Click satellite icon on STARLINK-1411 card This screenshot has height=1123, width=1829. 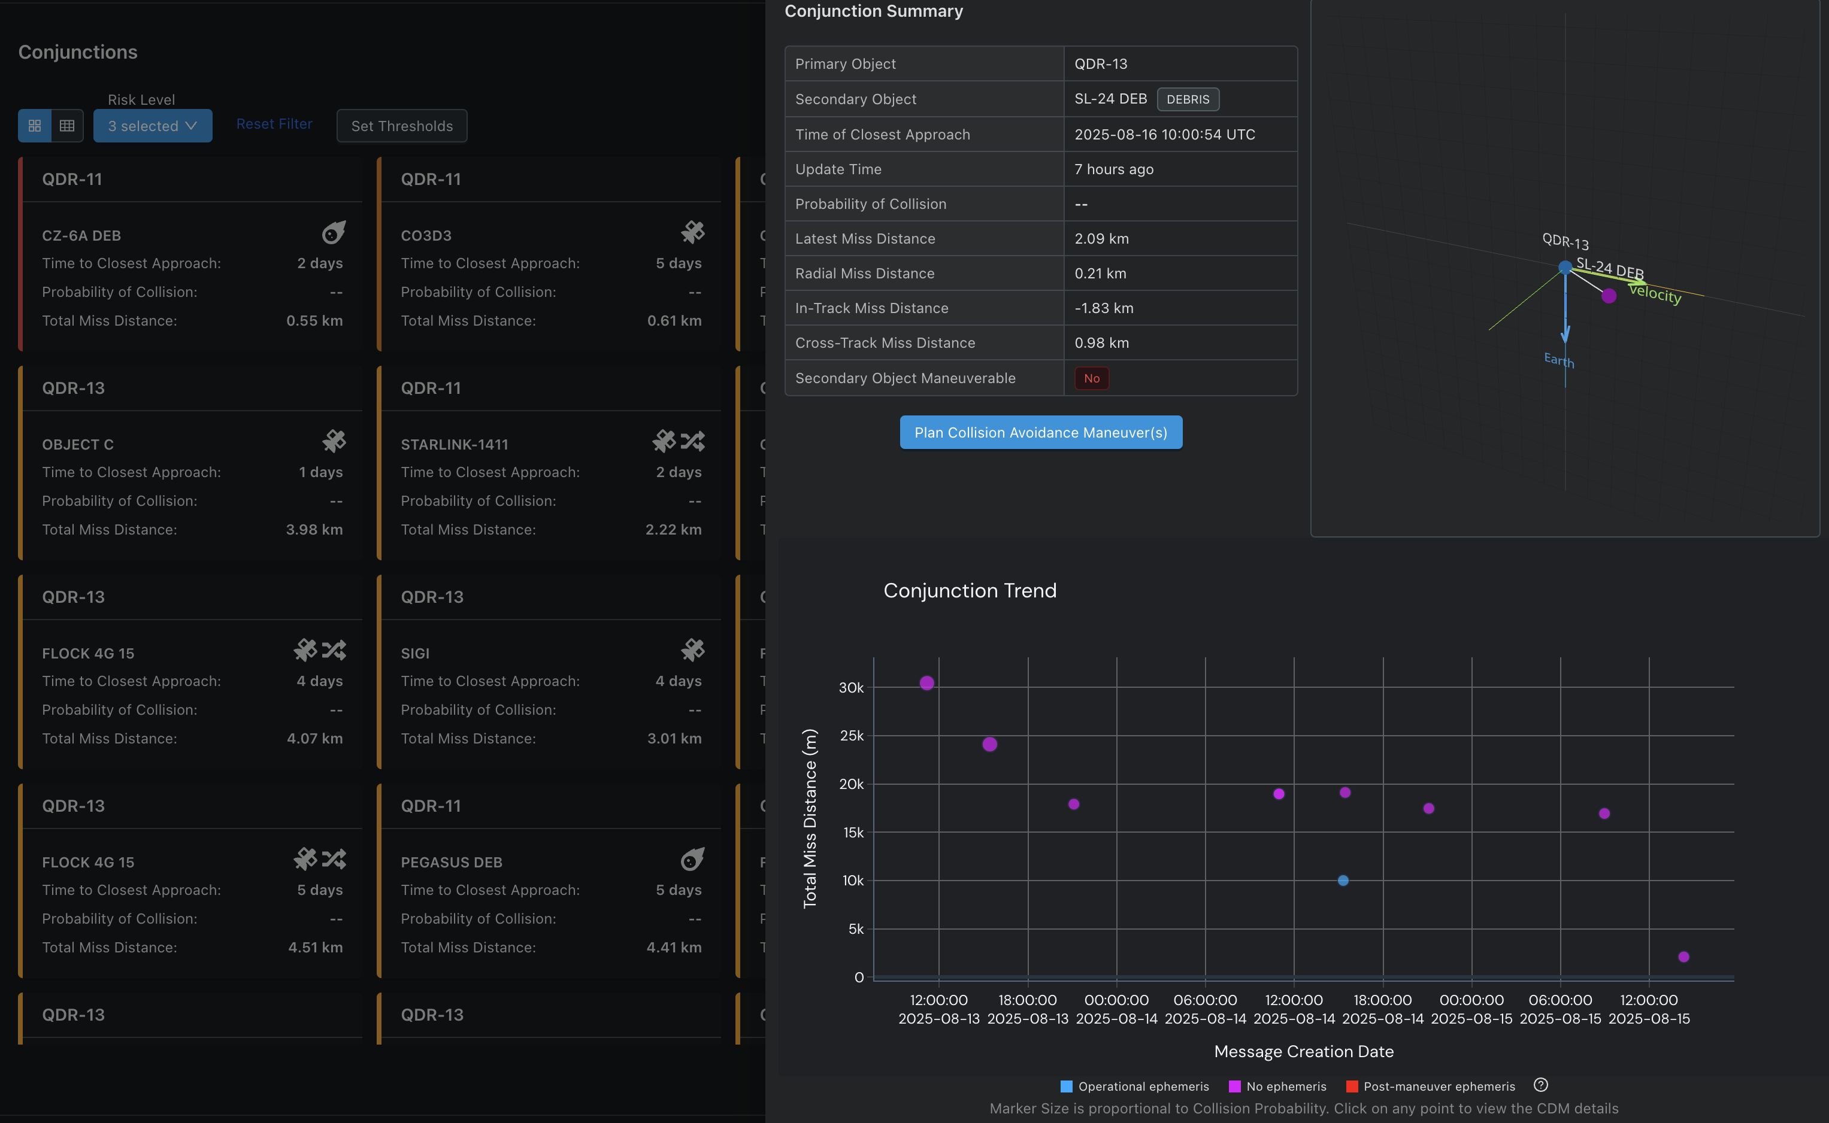coord(664,441)
